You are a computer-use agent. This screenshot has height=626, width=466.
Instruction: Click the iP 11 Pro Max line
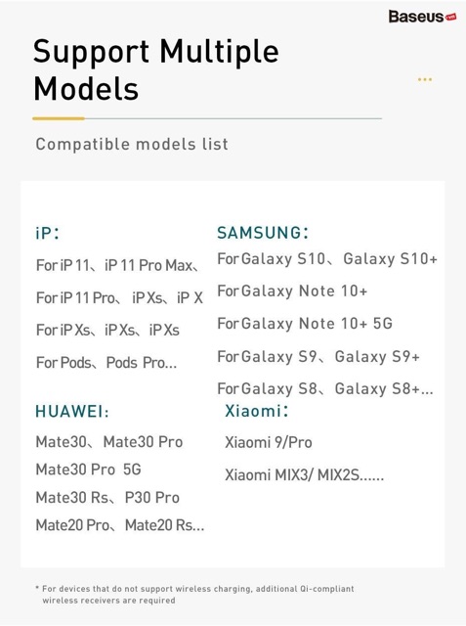(x=117, y=265)
